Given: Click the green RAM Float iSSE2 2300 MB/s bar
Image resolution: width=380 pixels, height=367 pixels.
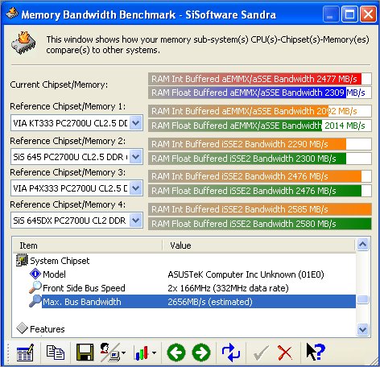Looking at the screenshot, I should [259, 159].
